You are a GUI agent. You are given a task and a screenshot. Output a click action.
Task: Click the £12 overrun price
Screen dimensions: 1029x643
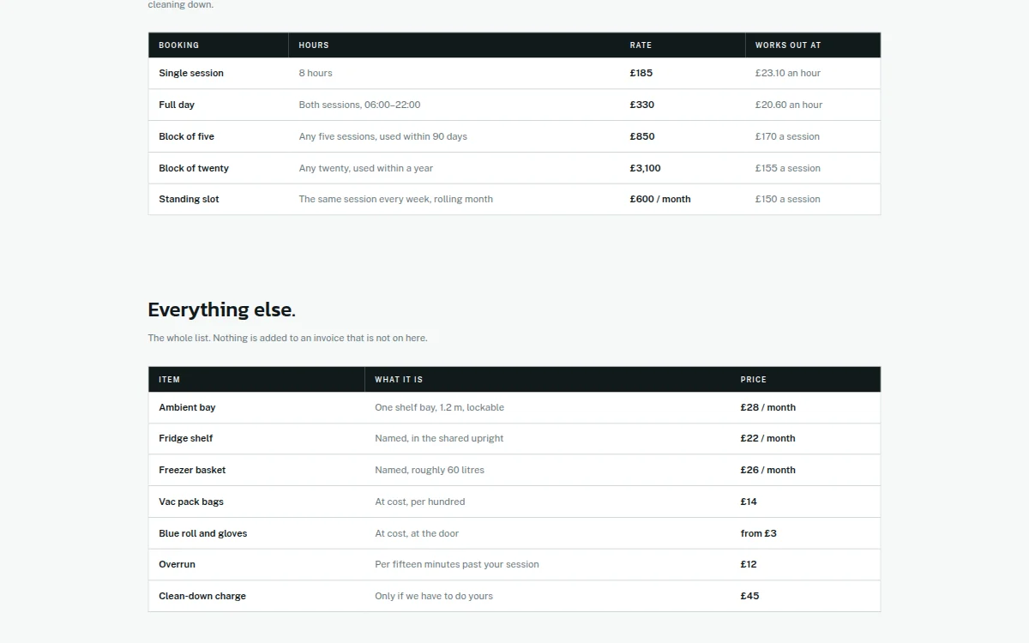coord(749,564)
